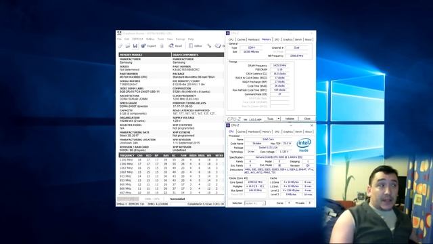Click the Threads count field in CPU-Z
The width and height of the screenshot is (433, 244).
point(310,203)
